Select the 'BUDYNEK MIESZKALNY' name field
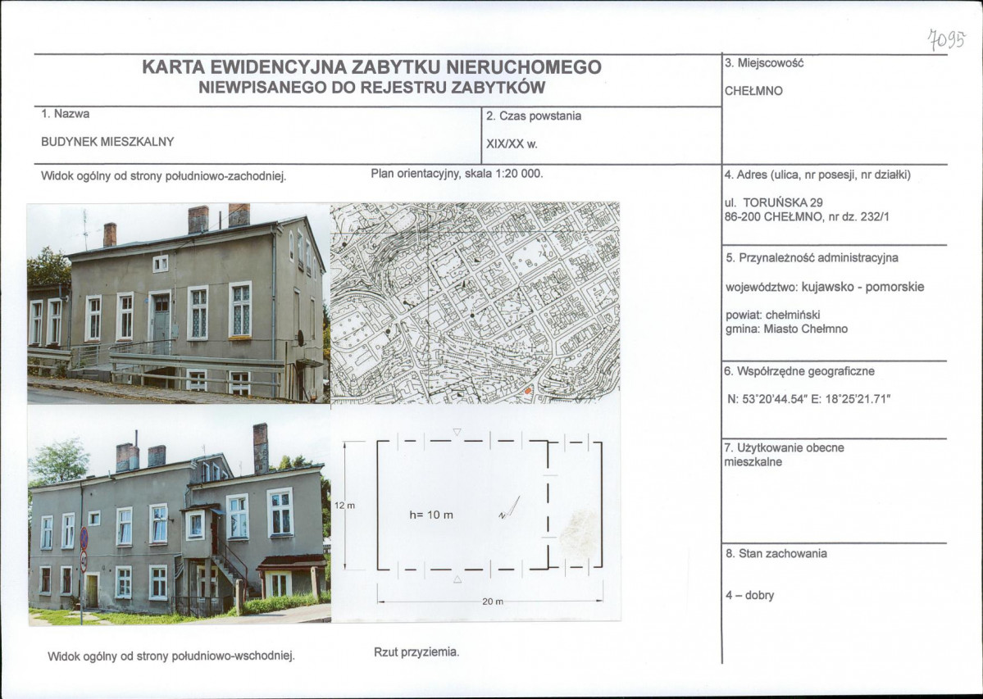 coord(107,141)
